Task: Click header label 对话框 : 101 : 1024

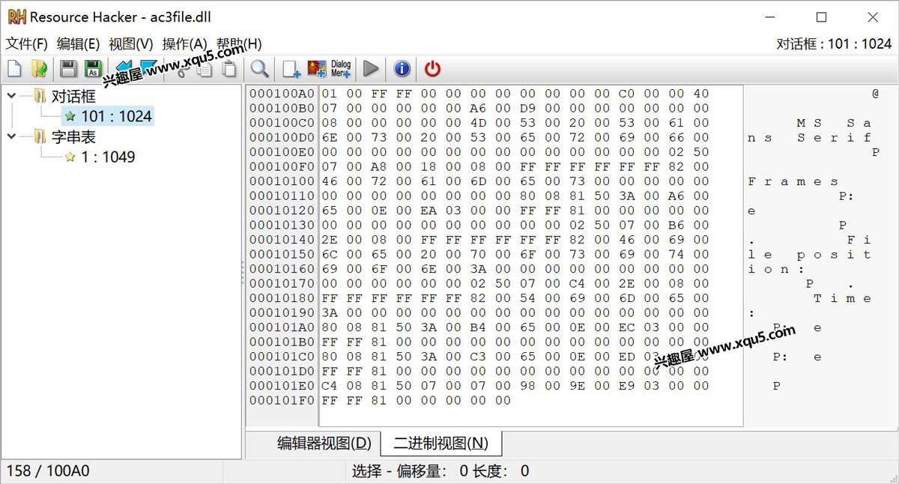Action: 834,44
